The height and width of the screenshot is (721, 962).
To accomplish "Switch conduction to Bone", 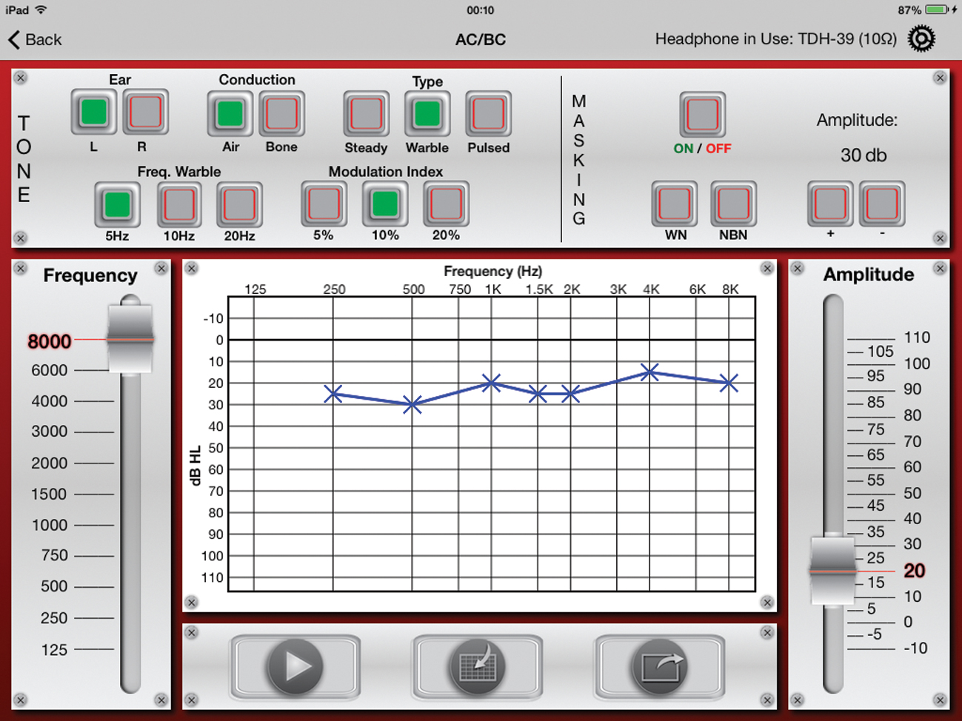I will click(281, 114).
